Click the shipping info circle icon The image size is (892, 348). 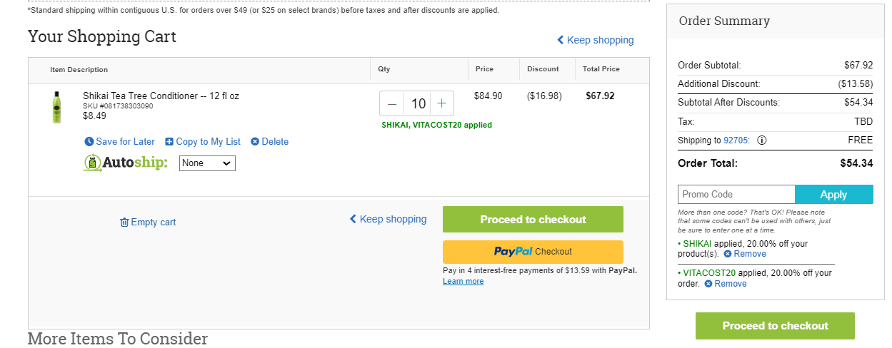(x=761, y=140)
